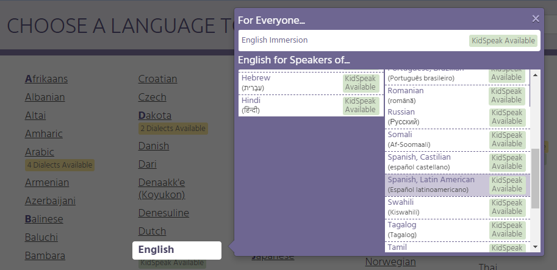Click the highlighted English language entry
The width and height of the screenshot is (557, 270).
(x=176, y=250)
